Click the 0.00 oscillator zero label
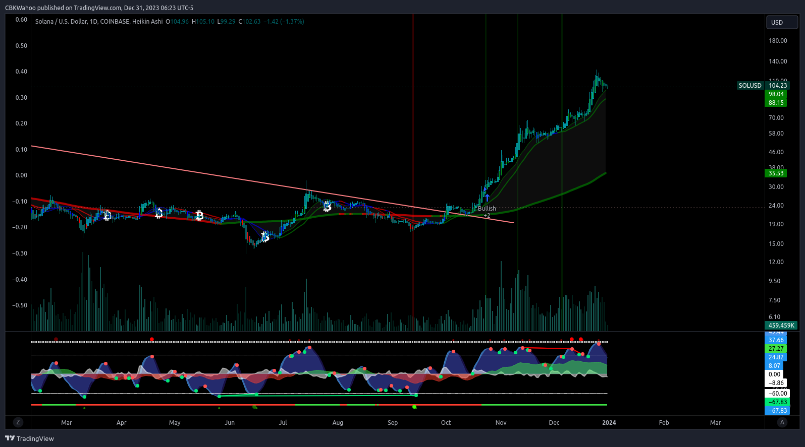The height and width of the screenshot is (447, 805). click(774, 374)
